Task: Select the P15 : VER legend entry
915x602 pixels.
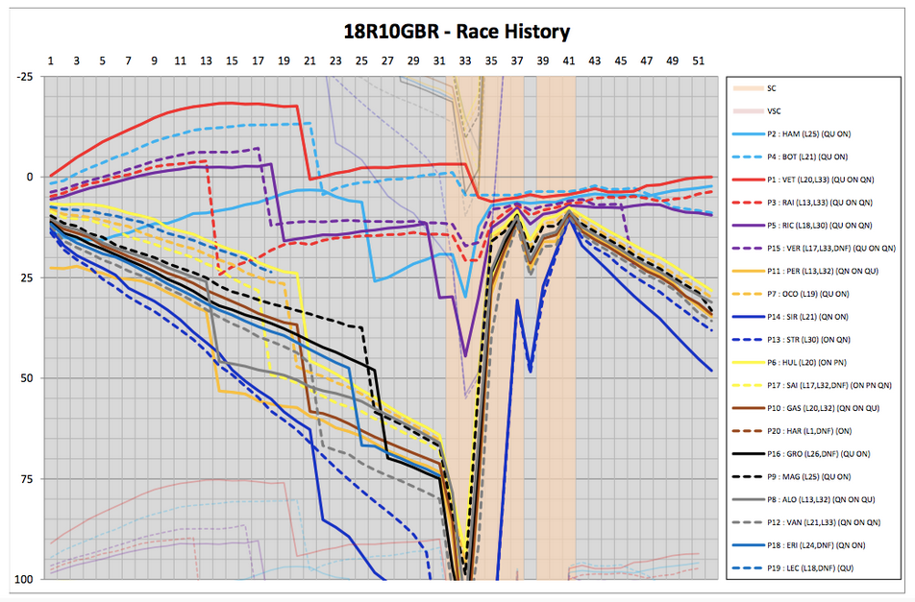Action: click(826, 249)
